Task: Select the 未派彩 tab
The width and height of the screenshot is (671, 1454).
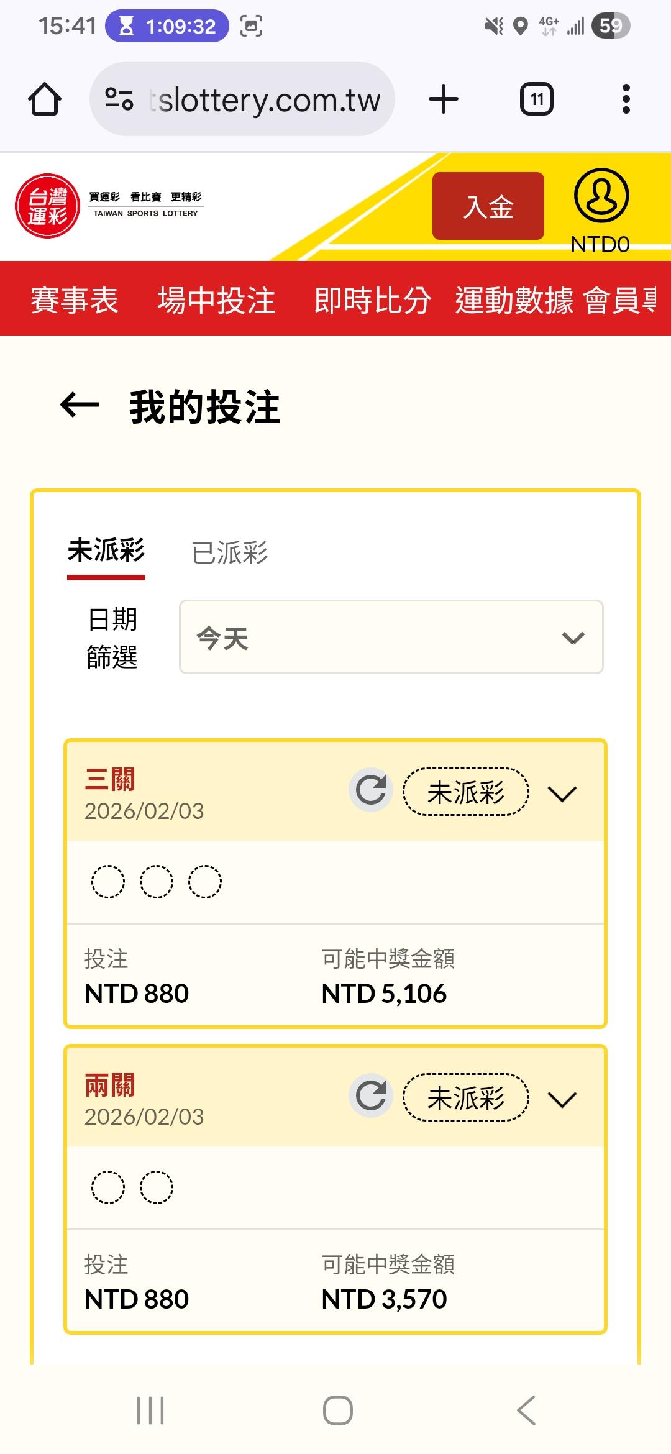Action: point(106,551)
